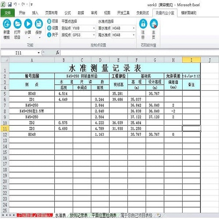Click into the formula bar

(x=139, y=53)
